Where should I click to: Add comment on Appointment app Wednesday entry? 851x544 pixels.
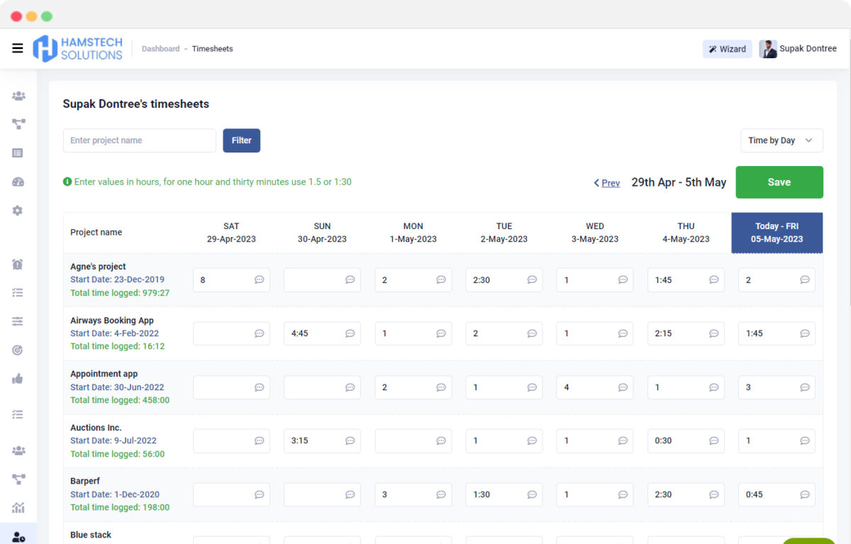623,387
